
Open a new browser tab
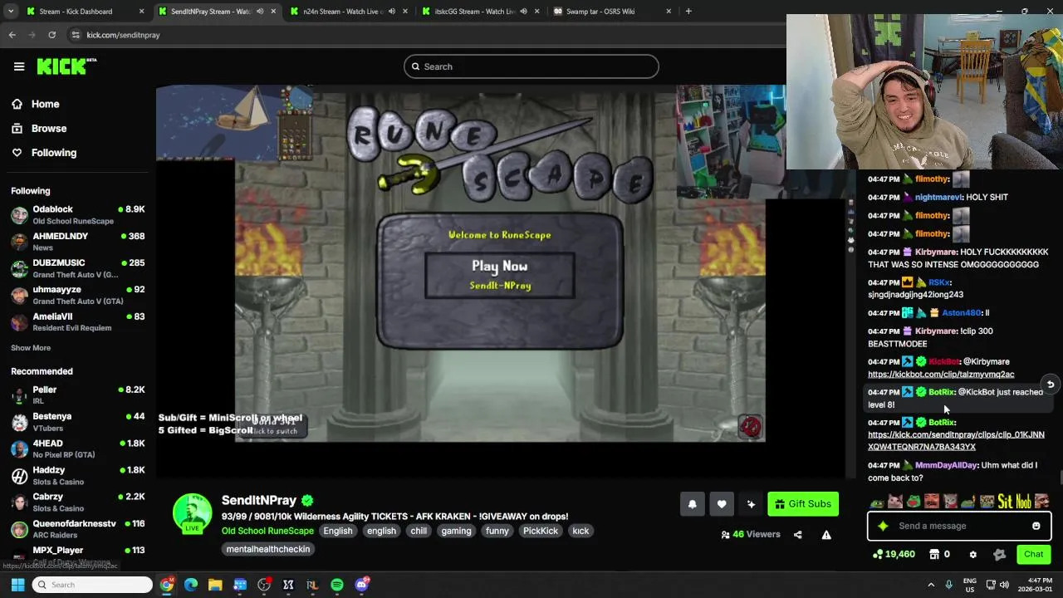(x=688, y=12)
